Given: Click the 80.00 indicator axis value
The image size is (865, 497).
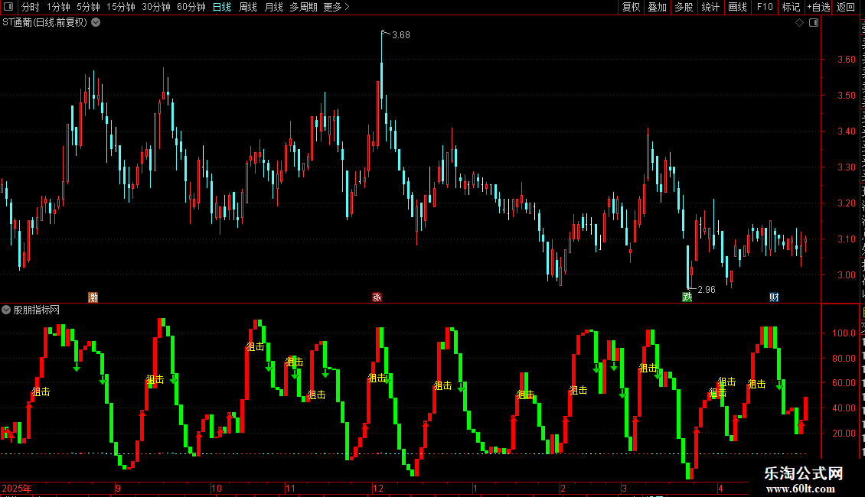Looking at the screenshot, I should coord(844,358).
